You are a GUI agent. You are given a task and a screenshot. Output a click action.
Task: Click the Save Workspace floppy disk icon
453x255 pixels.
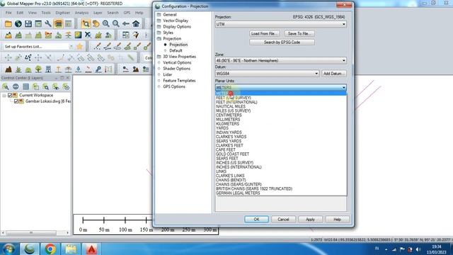[28, 23]
